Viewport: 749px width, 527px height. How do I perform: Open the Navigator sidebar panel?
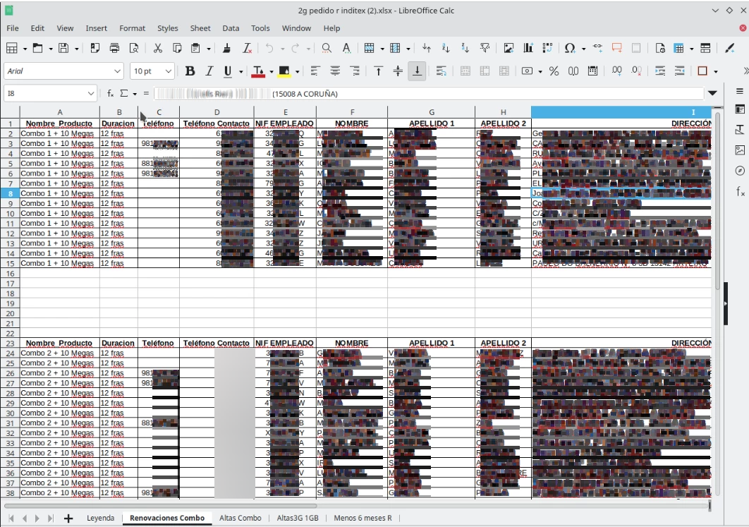[x=740, y=170]
